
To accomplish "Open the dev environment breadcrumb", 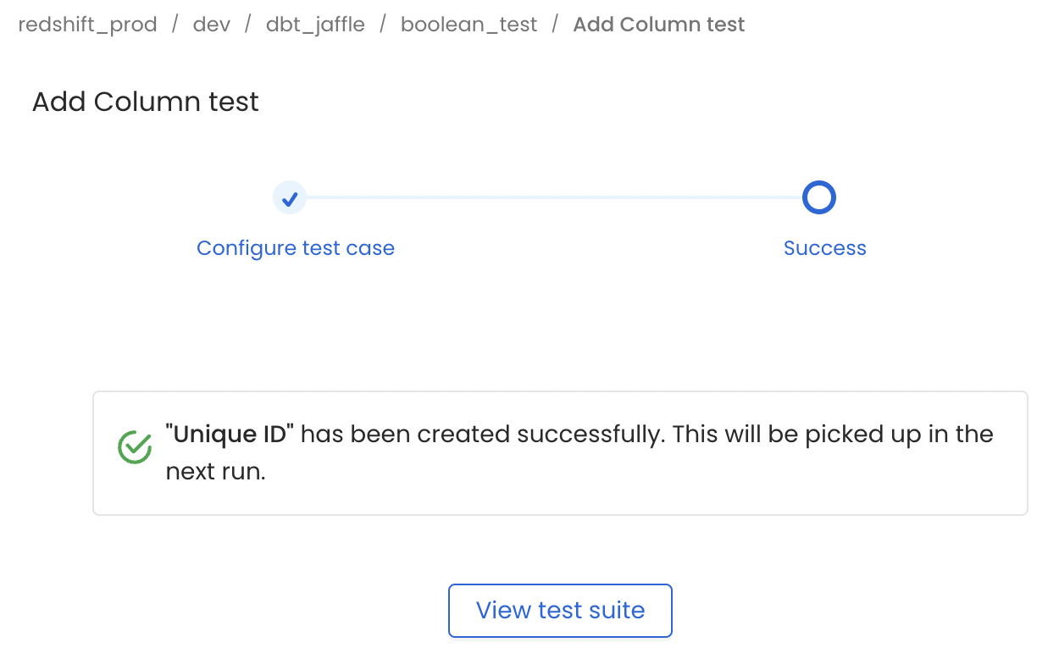I will pos(211,24).
